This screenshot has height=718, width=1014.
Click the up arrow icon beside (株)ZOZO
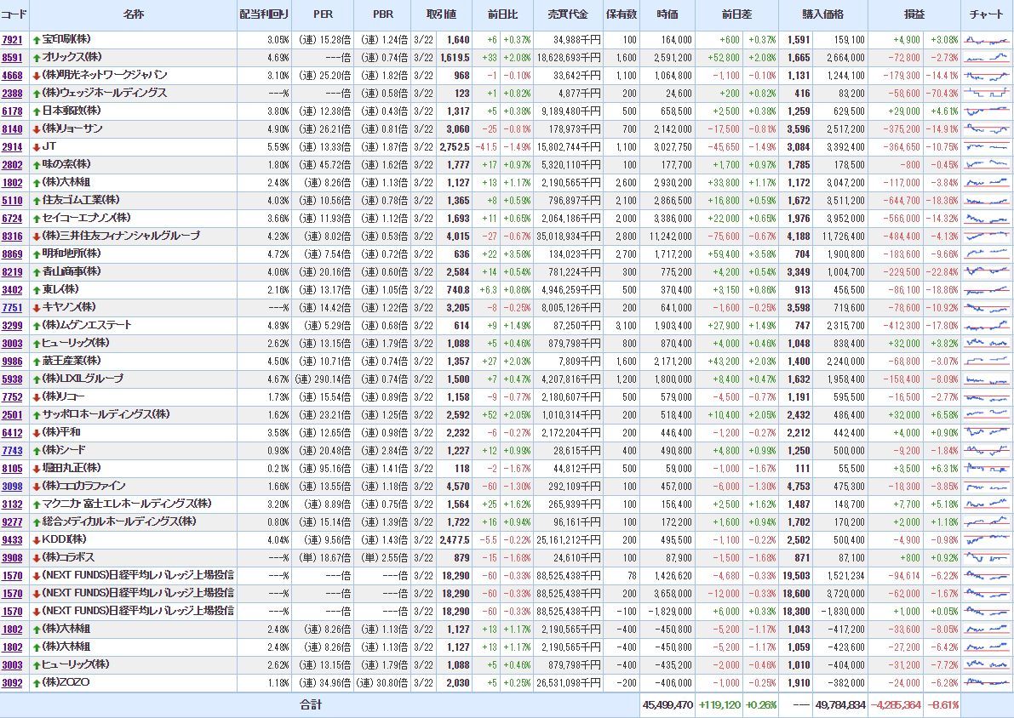click(36, 682)
